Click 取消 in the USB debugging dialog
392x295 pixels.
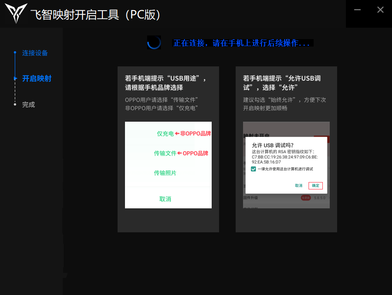coord(299,186)
